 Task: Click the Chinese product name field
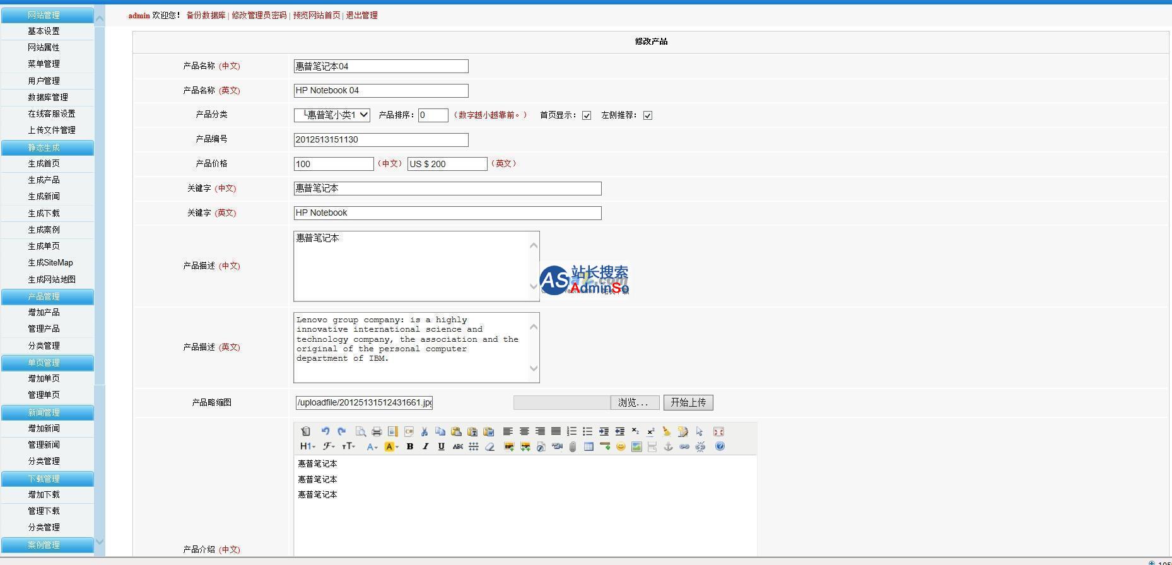pyautogui.click(x=381, y=66)
